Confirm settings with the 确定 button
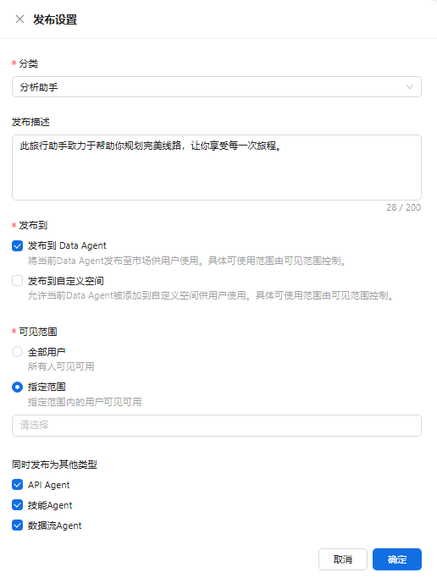 397,559
